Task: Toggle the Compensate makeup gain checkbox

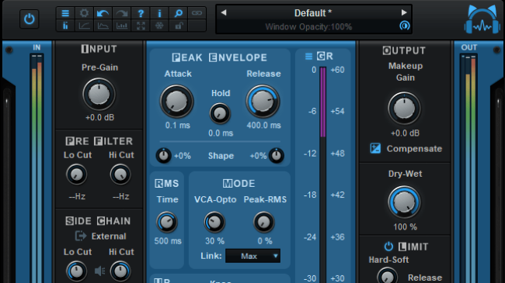Action: click(375, 148)
